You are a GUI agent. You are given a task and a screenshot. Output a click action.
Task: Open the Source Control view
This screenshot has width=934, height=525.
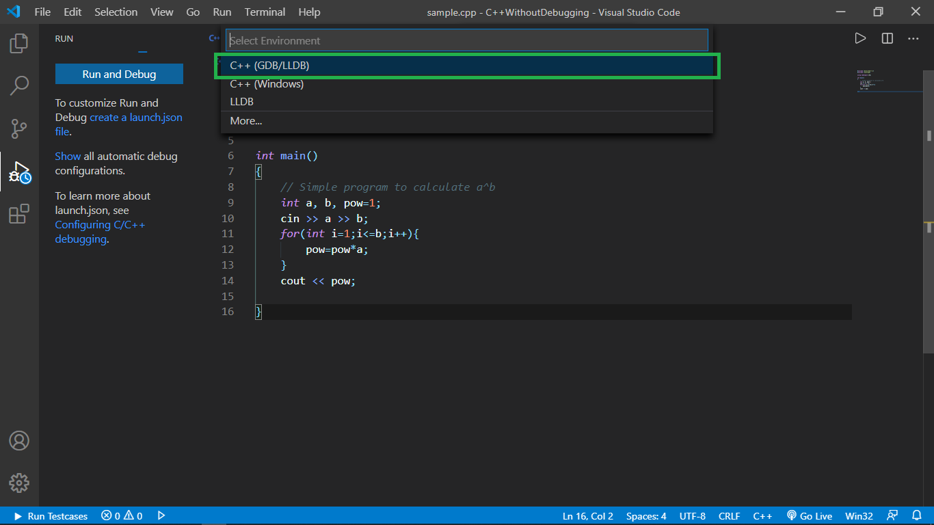click(x=19, y=128)
